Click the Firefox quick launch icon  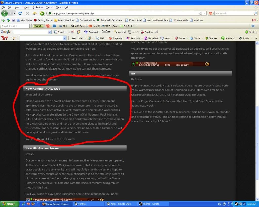pos(33,204)
